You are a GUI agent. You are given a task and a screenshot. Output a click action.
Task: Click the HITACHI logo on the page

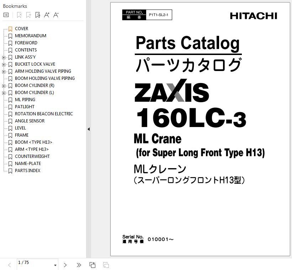point(254,16)
